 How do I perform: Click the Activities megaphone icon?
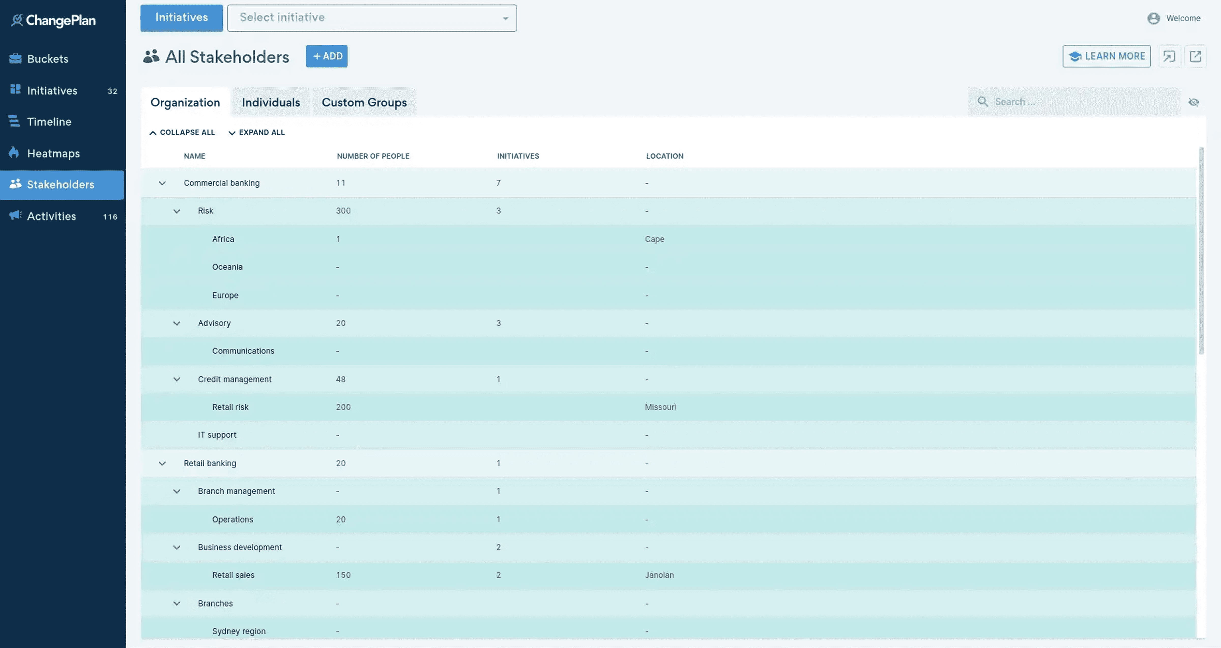click(15, 215)
